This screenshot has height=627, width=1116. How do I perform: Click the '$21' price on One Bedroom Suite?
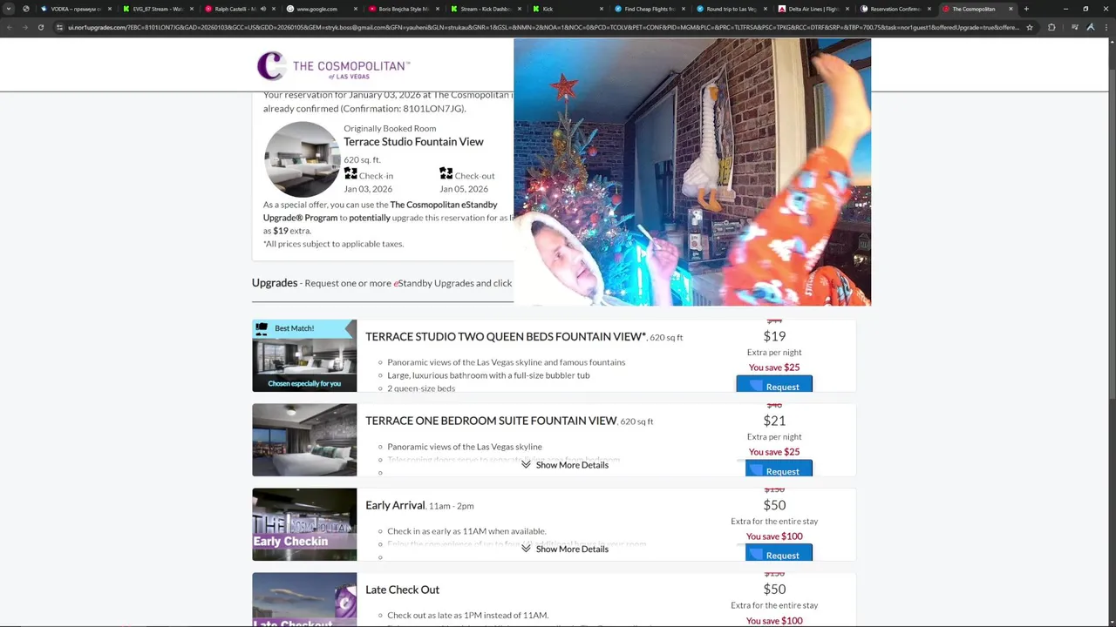[x=774, y=421]
